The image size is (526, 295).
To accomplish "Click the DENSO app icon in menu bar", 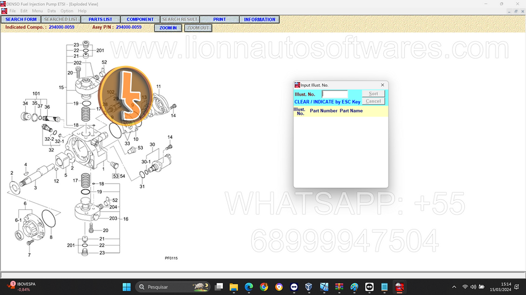I will pos(4,11).
